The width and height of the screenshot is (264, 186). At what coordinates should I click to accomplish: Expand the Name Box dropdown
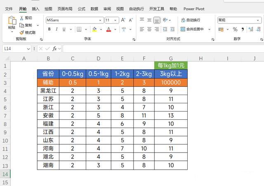(28, 49)
